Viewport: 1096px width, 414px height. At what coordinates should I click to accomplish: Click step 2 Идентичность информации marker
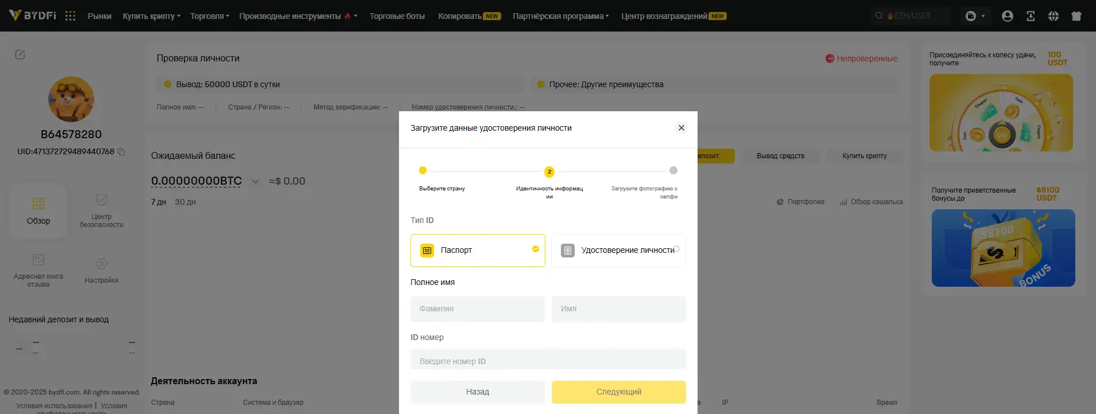click(x=549, y=171)
